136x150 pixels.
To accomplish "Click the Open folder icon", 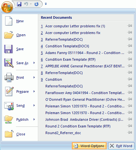I will click(x=9, y=35).
